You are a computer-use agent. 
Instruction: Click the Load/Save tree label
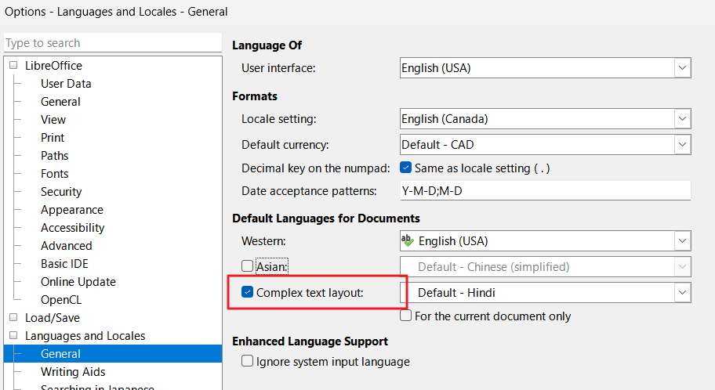pos(53,317)
